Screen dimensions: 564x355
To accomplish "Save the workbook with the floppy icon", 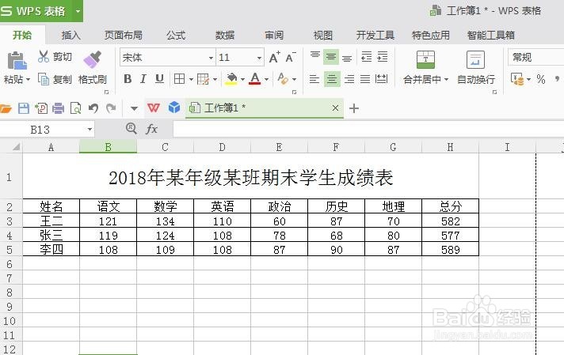I will point(24,108).
